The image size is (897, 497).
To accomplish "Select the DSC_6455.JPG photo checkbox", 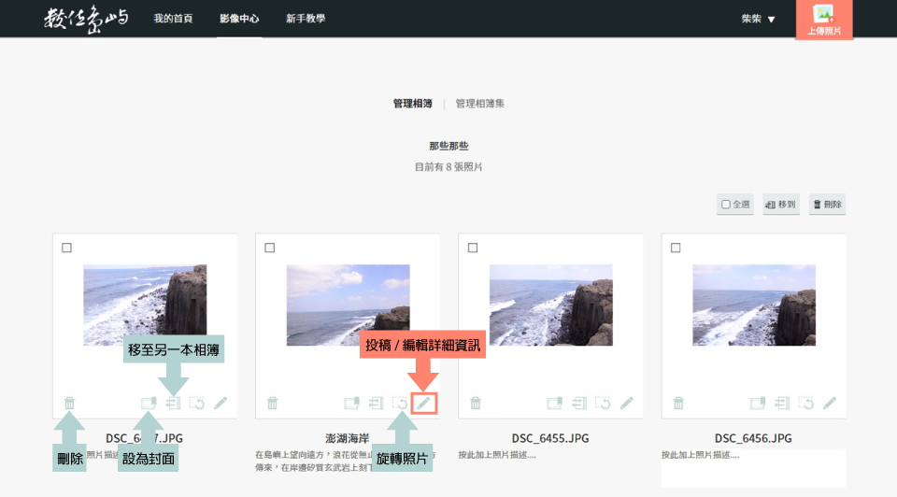I will [473, 248].
